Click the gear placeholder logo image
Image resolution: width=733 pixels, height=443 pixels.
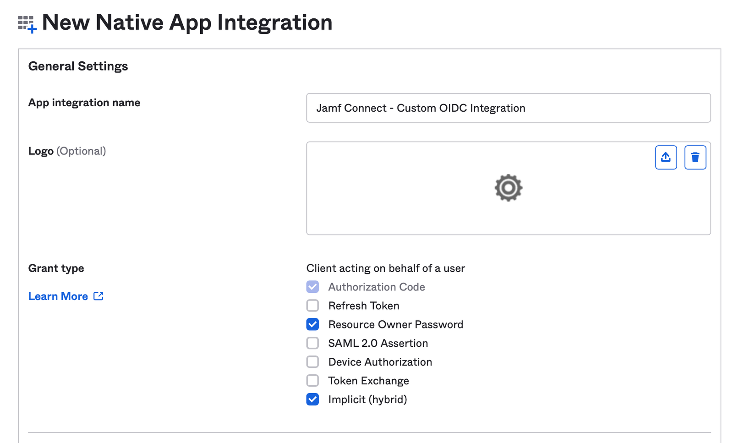pyautogui.click(x=508, y=188)
